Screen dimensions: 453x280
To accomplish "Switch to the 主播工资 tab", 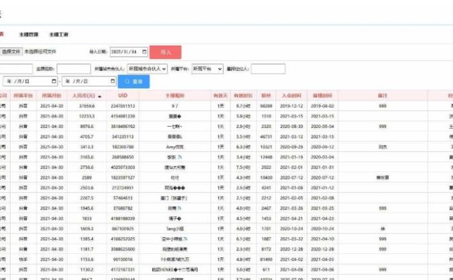I will [59, 35].
